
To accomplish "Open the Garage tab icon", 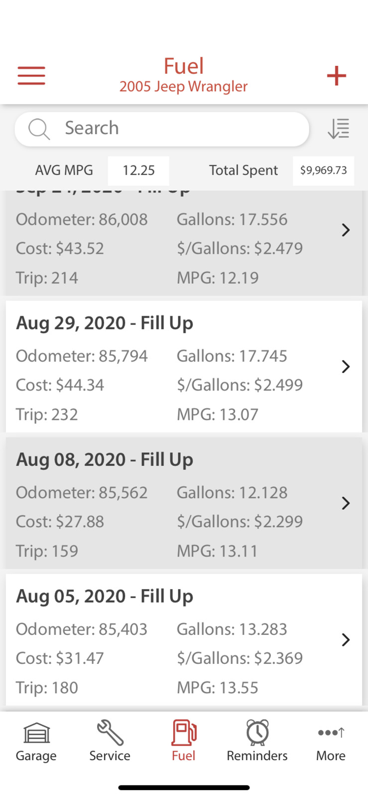I will (36, 733).
